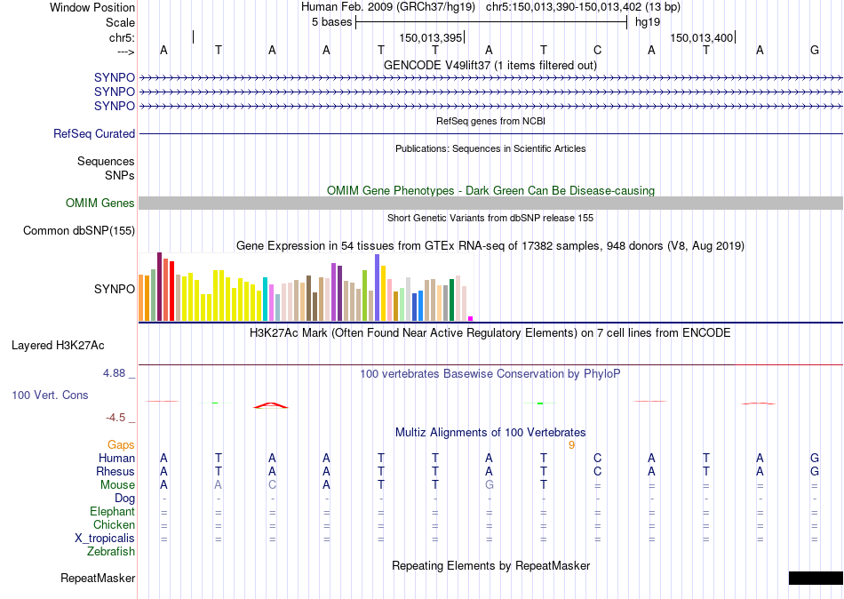Click the tall dark maroon GTEx bar
The image size is (844, 599).
[159, 286]
